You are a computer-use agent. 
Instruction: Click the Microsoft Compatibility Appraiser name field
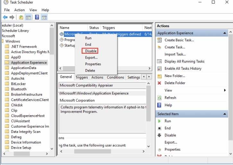pyautogui.click(x=102, y=85)
